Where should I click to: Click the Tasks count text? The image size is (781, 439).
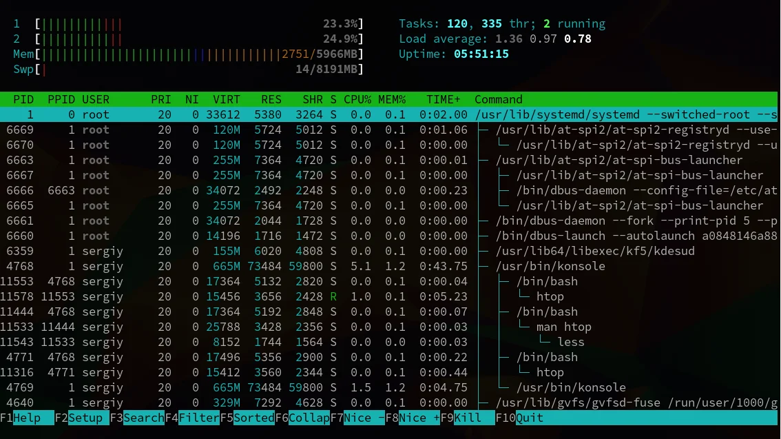502,23
